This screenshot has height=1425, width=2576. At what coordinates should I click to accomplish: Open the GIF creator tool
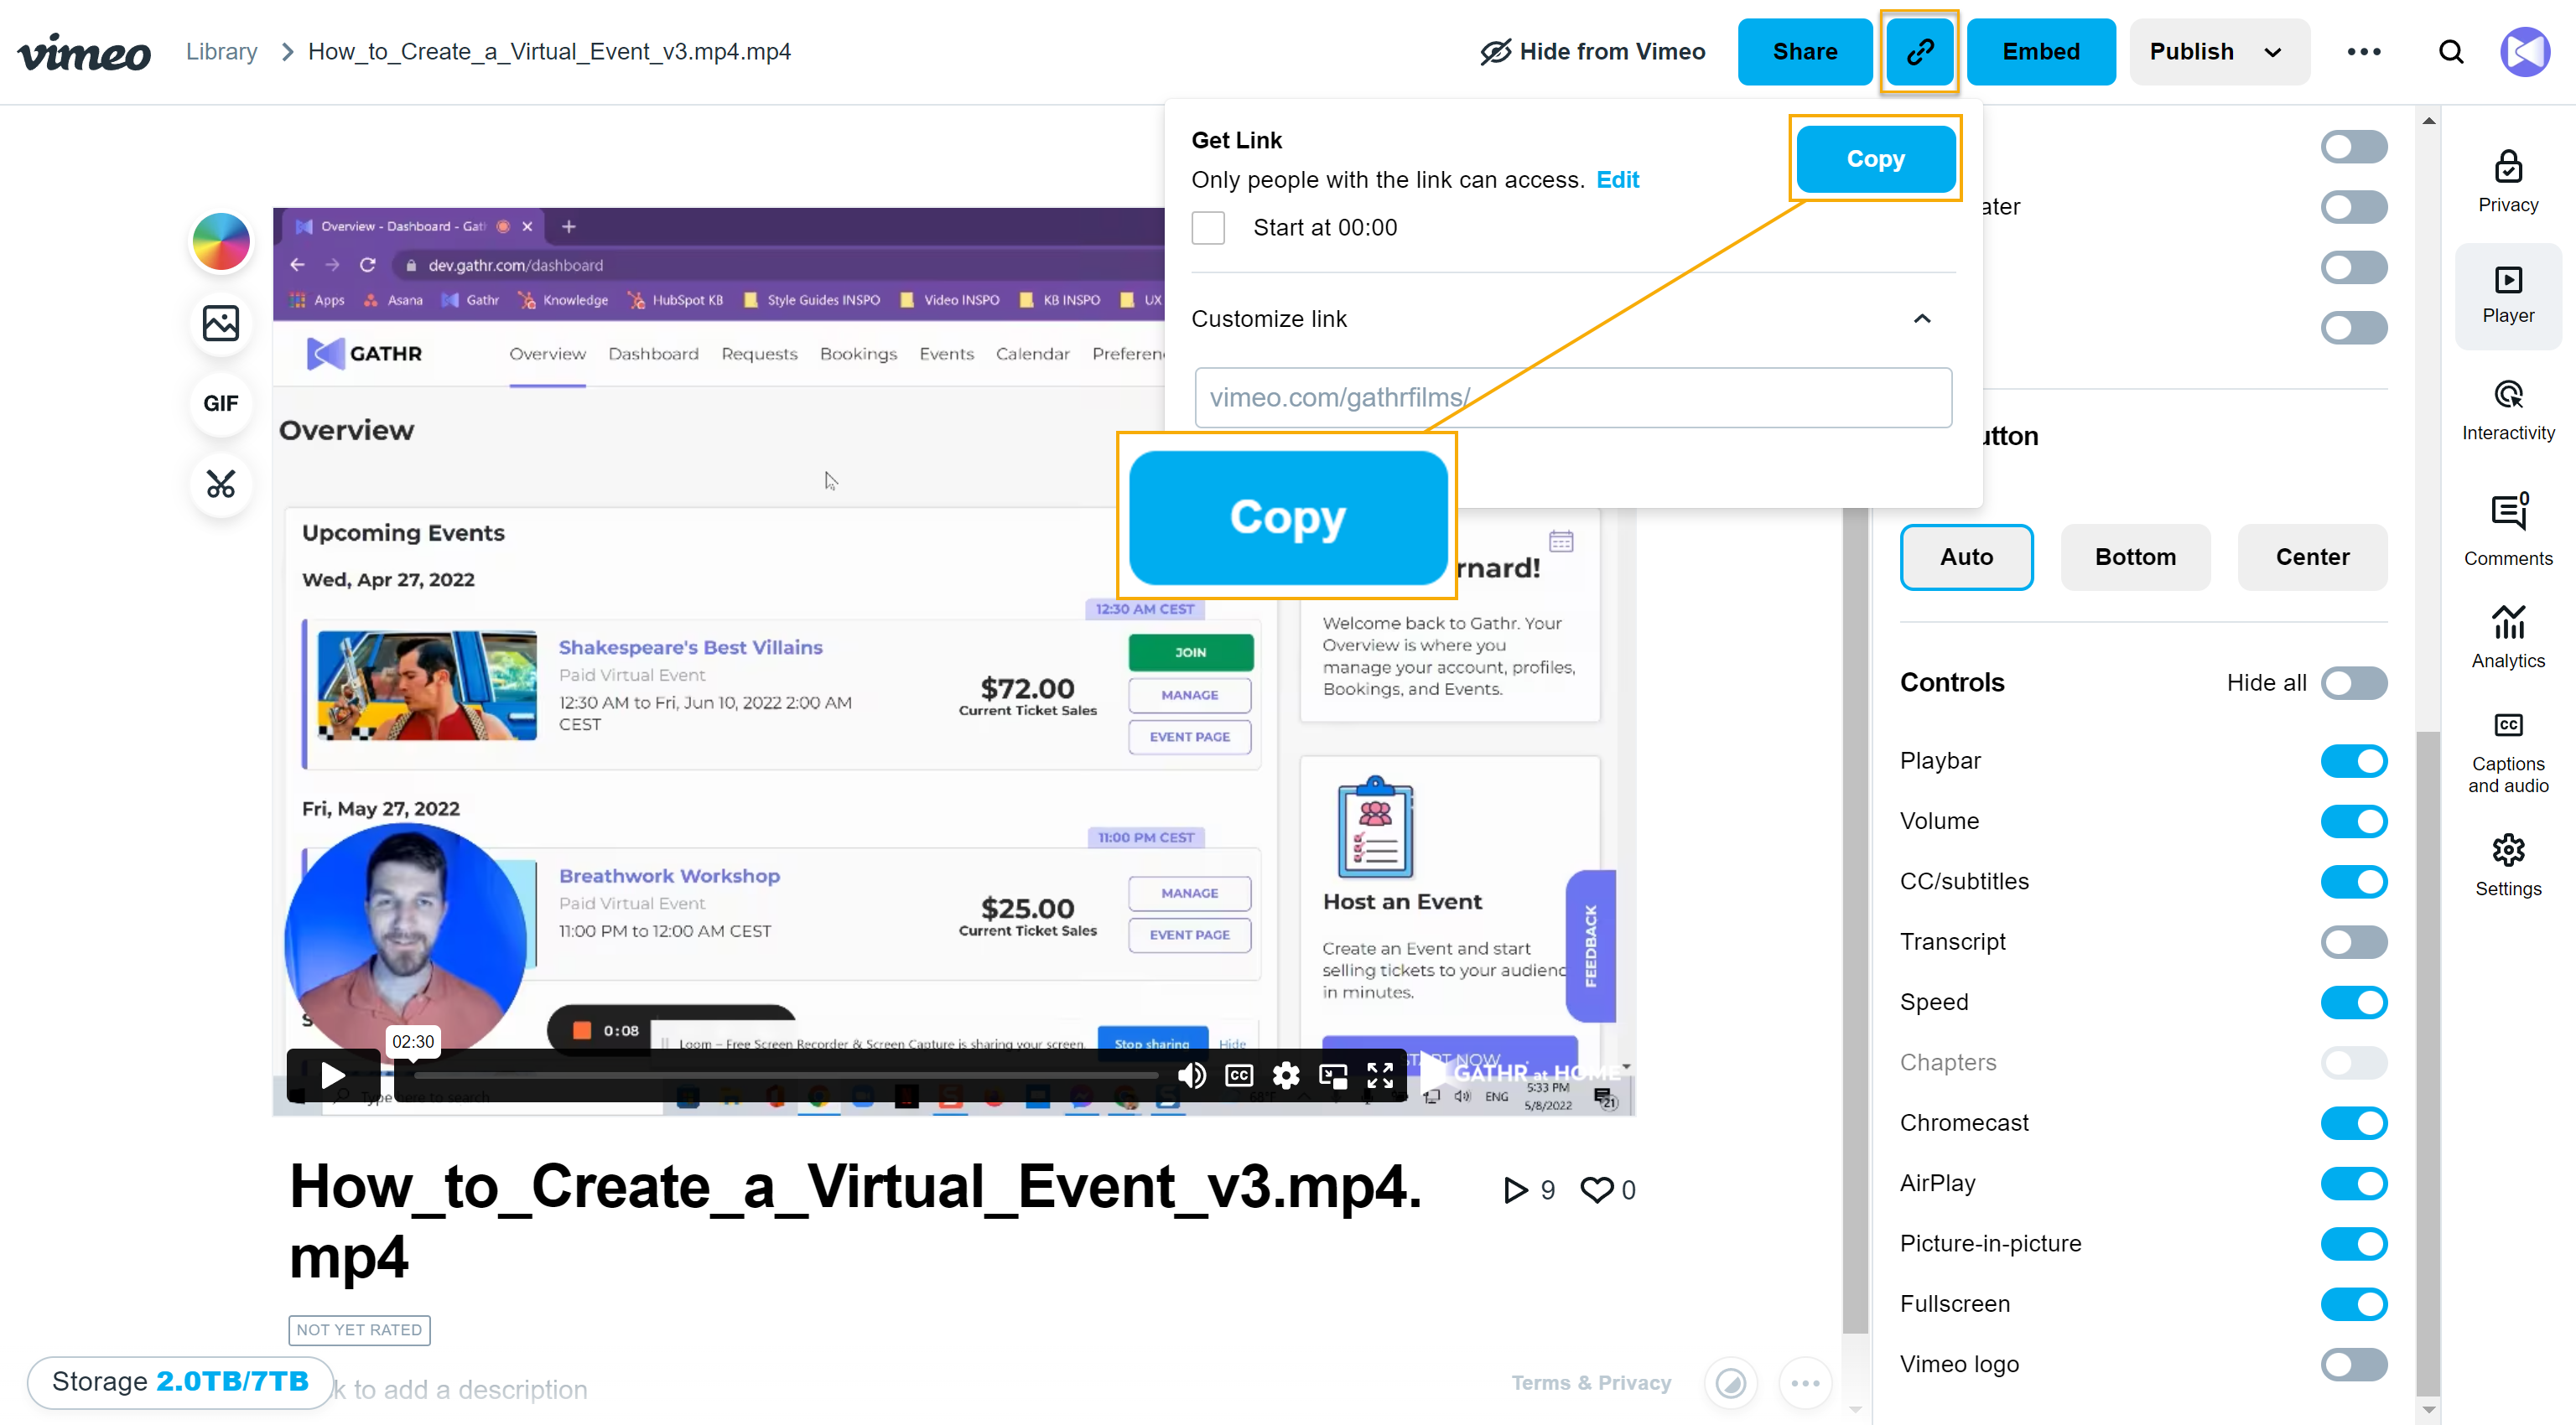click(221, 404)
